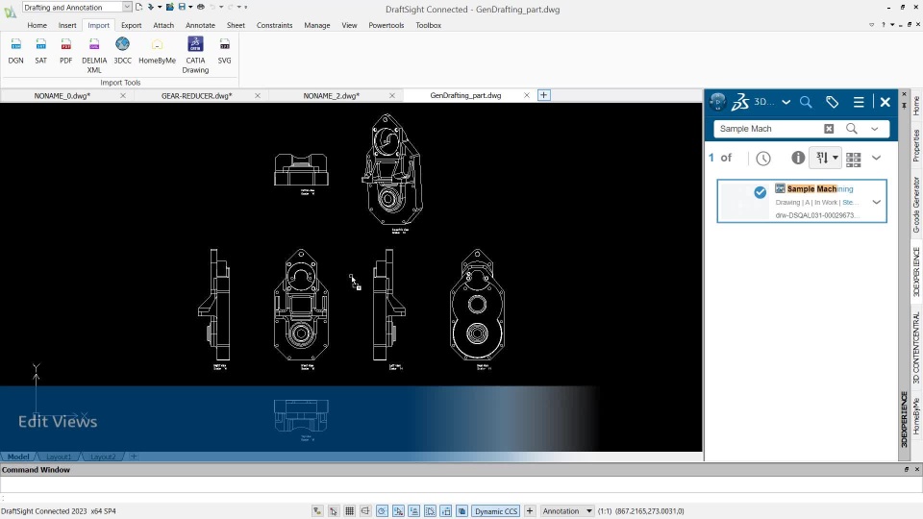The height and width of the screenshot is (519, 923).
Task: Click the open file icon in title bar
Action: click(151, 7)
